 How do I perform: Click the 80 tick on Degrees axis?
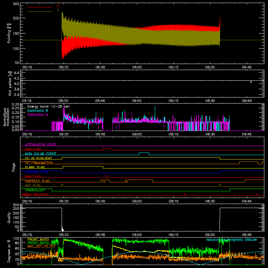[17, 243]
